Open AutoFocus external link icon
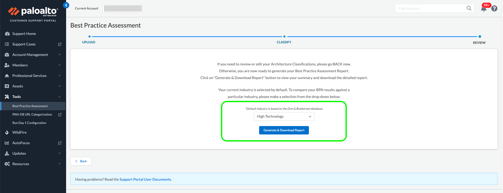The image size is (503, 193). click(60, 143)
